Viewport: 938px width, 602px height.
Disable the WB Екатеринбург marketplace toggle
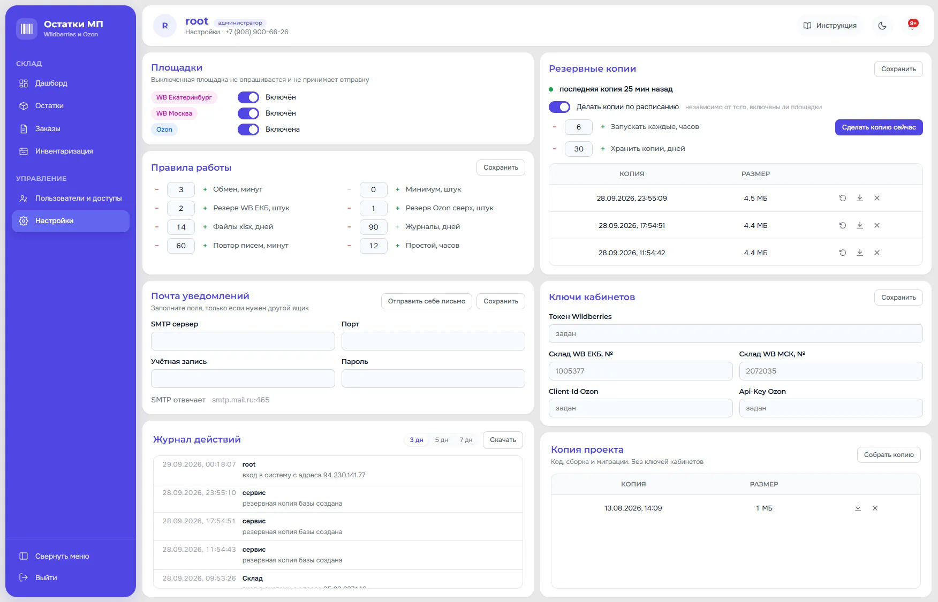click(248, 97)
